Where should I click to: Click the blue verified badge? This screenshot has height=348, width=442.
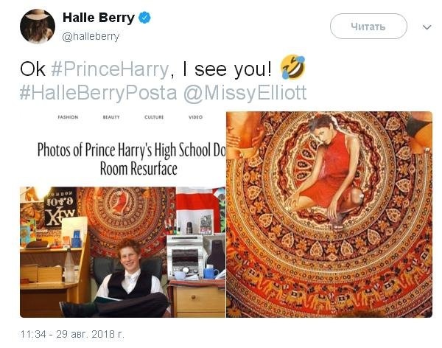(x=144, y=18)
